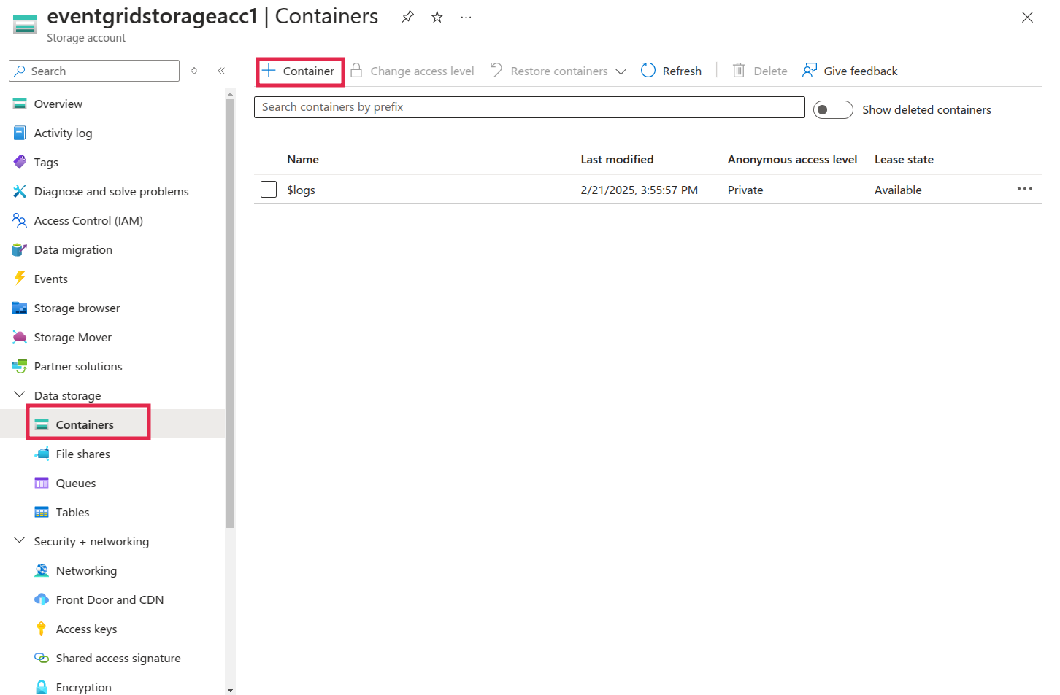Click the Search containers by prefix field
The width and height of the screenshot is (1060, 695).
(529, 107)
